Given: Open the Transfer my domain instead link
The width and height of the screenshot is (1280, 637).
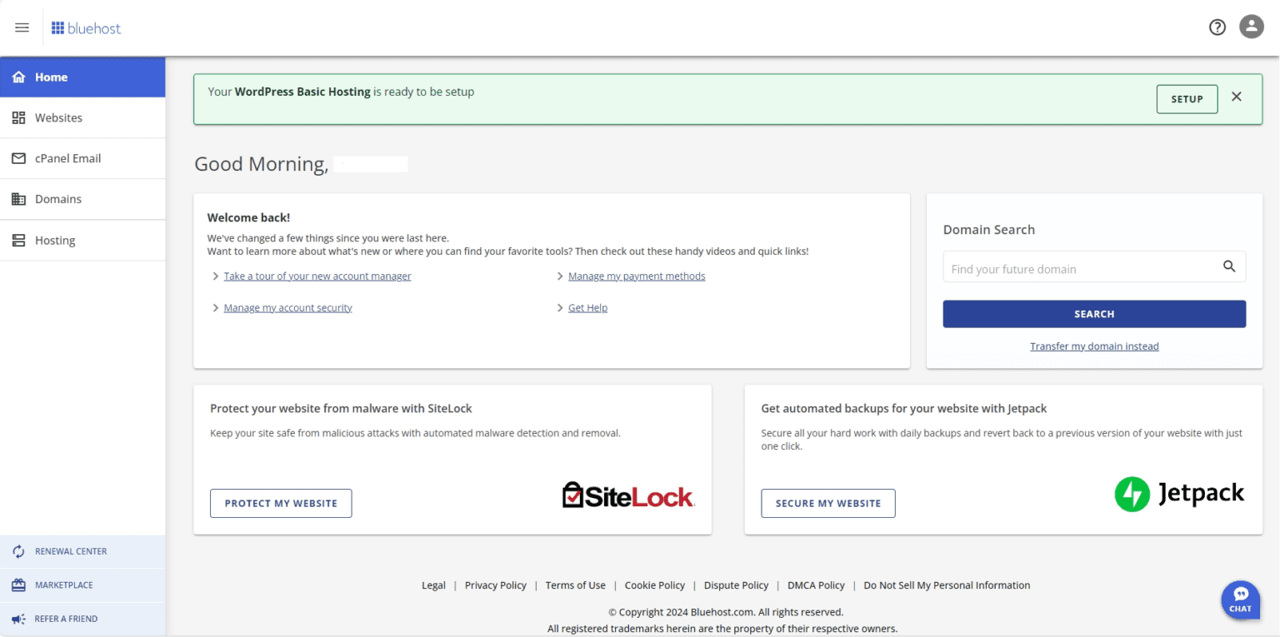Looking at the screenshot, I should [1094, 346].
